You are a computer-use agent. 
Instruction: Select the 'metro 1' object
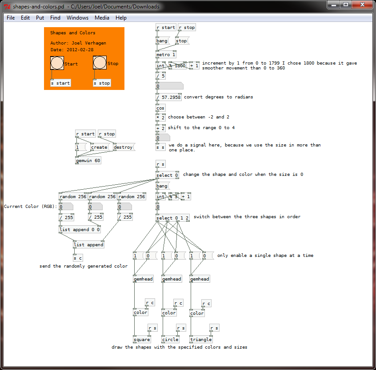tap(166, 54)
